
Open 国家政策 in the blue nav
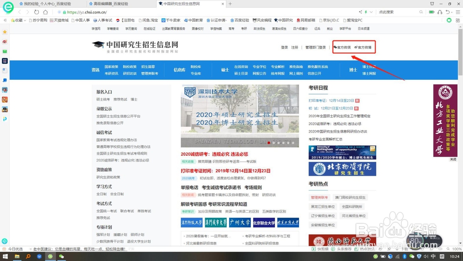point(111,67)
